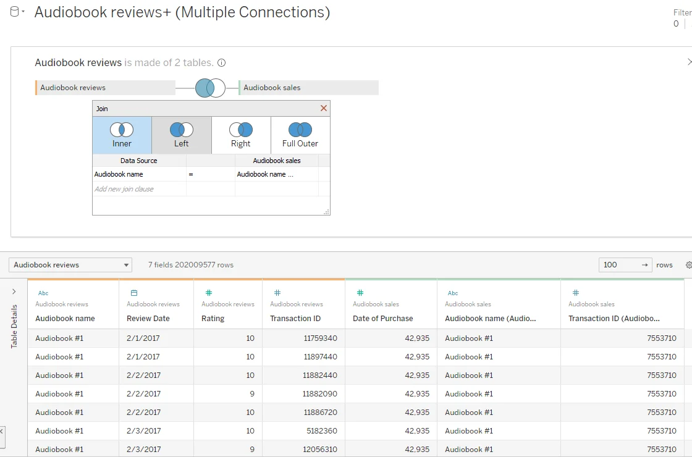Click the number type icon for Date of Purchase
This screenshot has width=692, height=457.
[x=360, y=293]
